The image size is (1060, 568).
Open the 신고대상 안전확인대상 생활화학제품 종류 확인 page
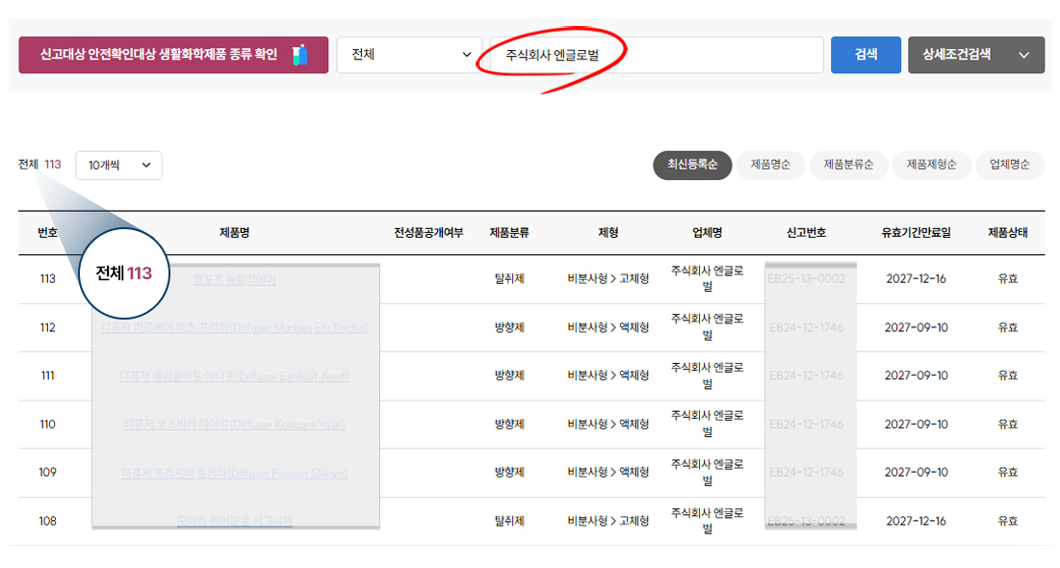coord(159,55)
